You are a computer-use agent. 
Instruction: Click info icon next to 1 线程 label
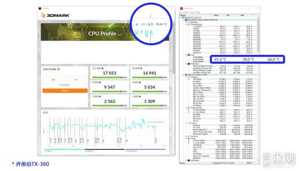click(x=140, y=97)
